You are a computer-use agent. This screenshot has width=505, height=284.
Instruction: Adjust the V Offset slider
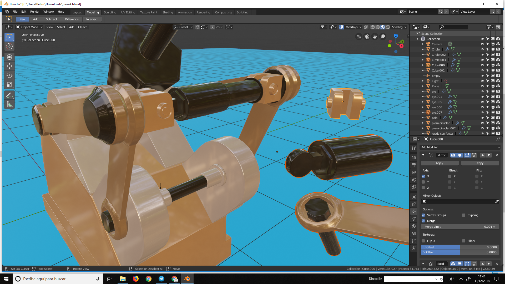click(460, 252)
